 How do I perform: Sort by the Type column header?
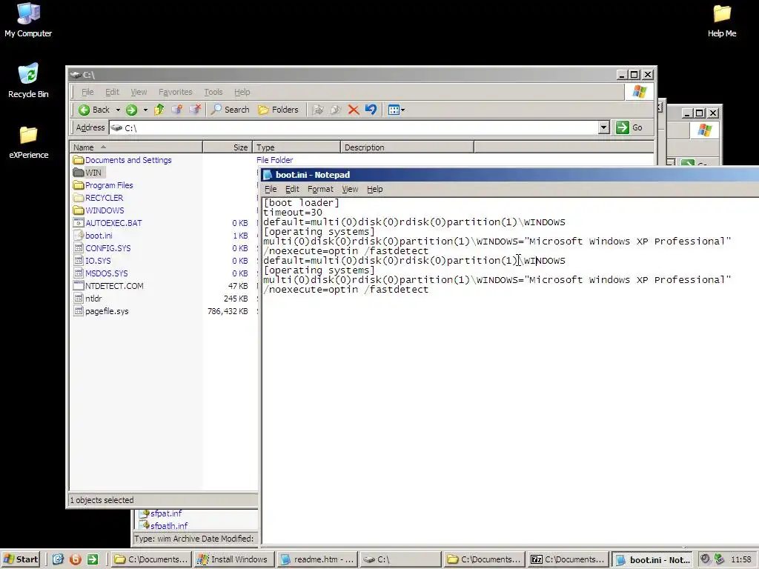tap(296, 147)
